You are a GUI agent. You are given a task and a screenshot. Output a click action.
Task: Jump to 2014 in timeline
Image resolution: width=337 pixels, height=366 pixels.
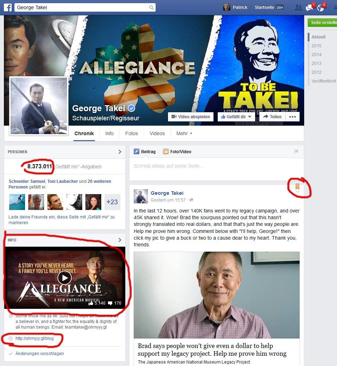[x=317, y=55]
